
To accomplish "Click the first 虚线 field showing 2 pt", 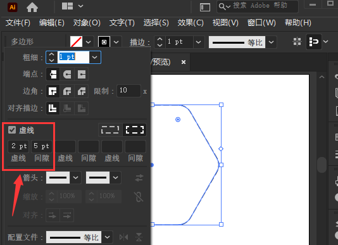I will [x=18, y=146].
